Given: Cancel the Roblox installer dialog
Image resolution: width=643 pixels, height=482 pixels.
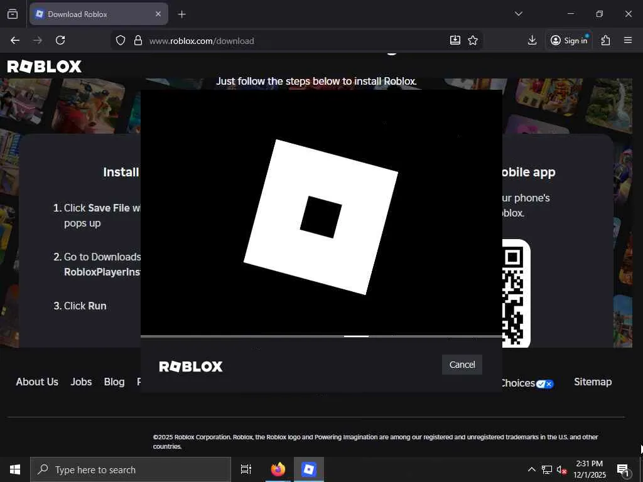Looking at the screenshot, I should pos(462,365).
